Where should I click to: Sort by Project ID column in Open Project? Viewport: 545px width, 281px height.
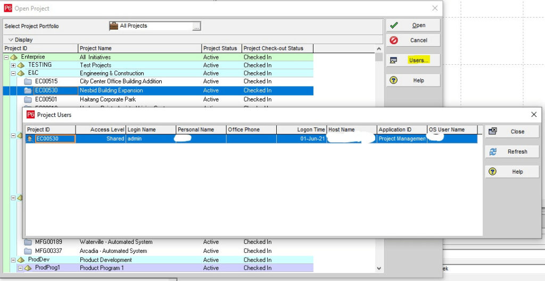[x=40, y=48]
